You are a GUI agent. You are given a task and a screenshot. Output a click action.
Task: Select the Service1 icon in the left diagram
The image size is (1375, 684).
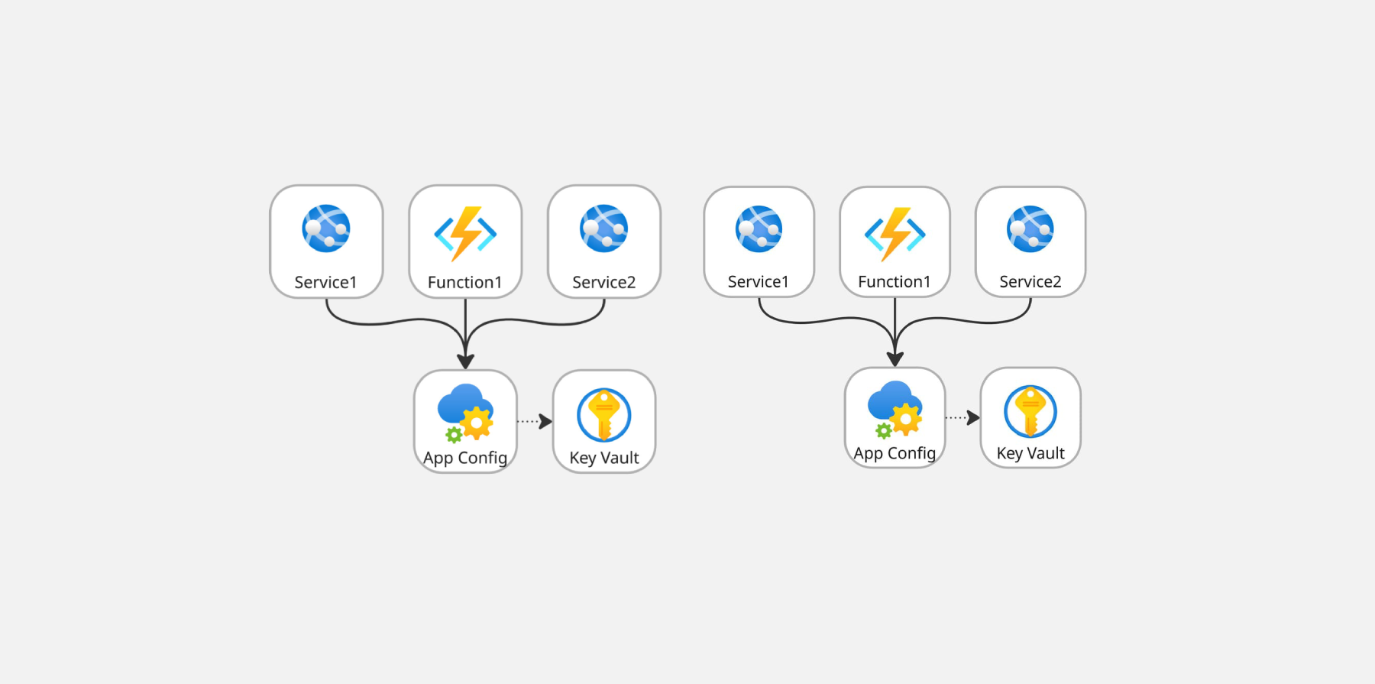[x=326, y=229]
